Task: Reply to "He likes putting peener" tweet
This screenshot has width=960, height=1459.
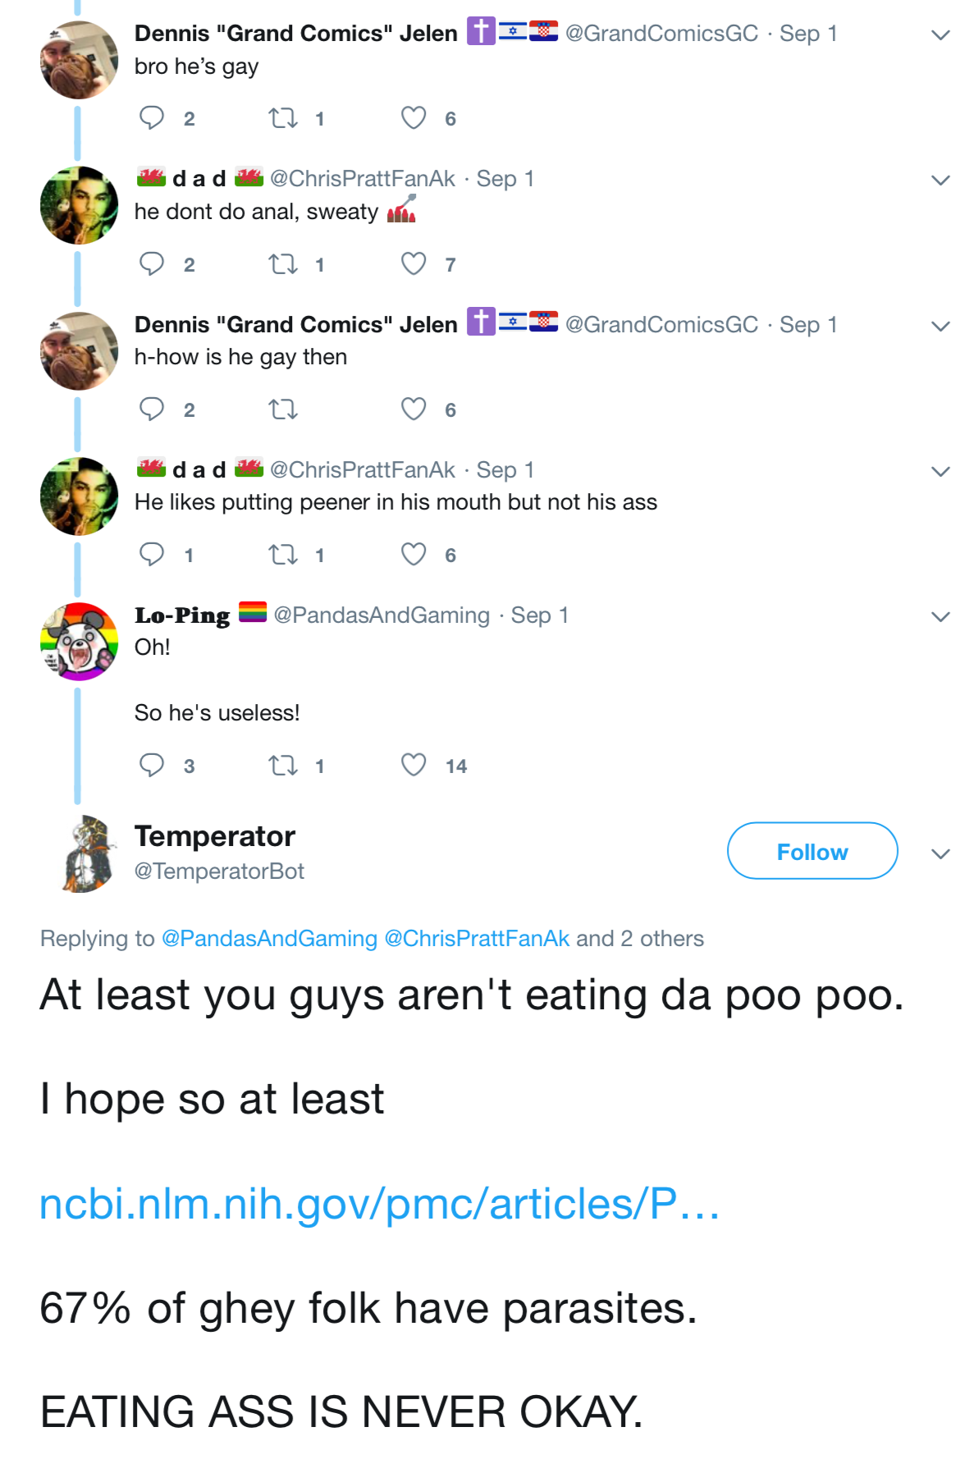Action: tap(152, 555)
